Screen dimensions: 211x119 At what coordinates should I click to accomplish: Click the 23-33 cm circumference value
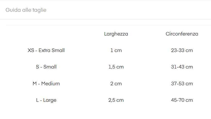tap(182, 50)
